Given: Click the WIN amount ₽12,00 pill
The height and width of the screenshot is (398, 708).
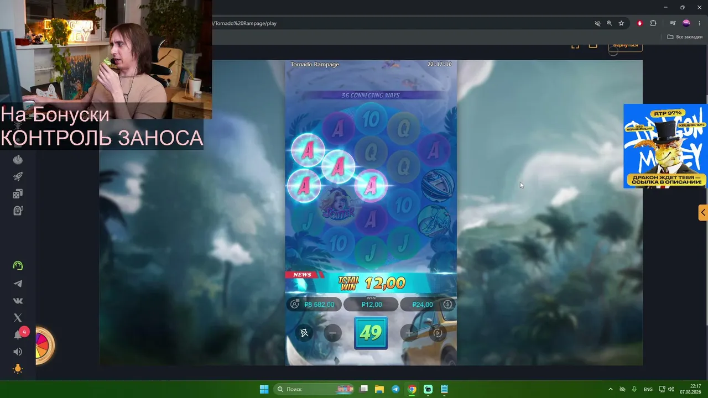Looking at the screenshot, I should (x=371, y=305).
